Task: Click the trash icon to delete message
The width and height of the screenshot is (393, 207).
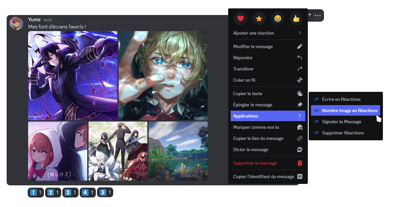Action: (x=300, y=163)
